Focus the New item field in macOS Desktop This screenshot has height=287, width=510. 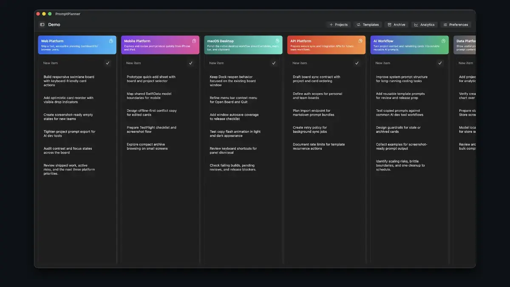tap(238, 63)
